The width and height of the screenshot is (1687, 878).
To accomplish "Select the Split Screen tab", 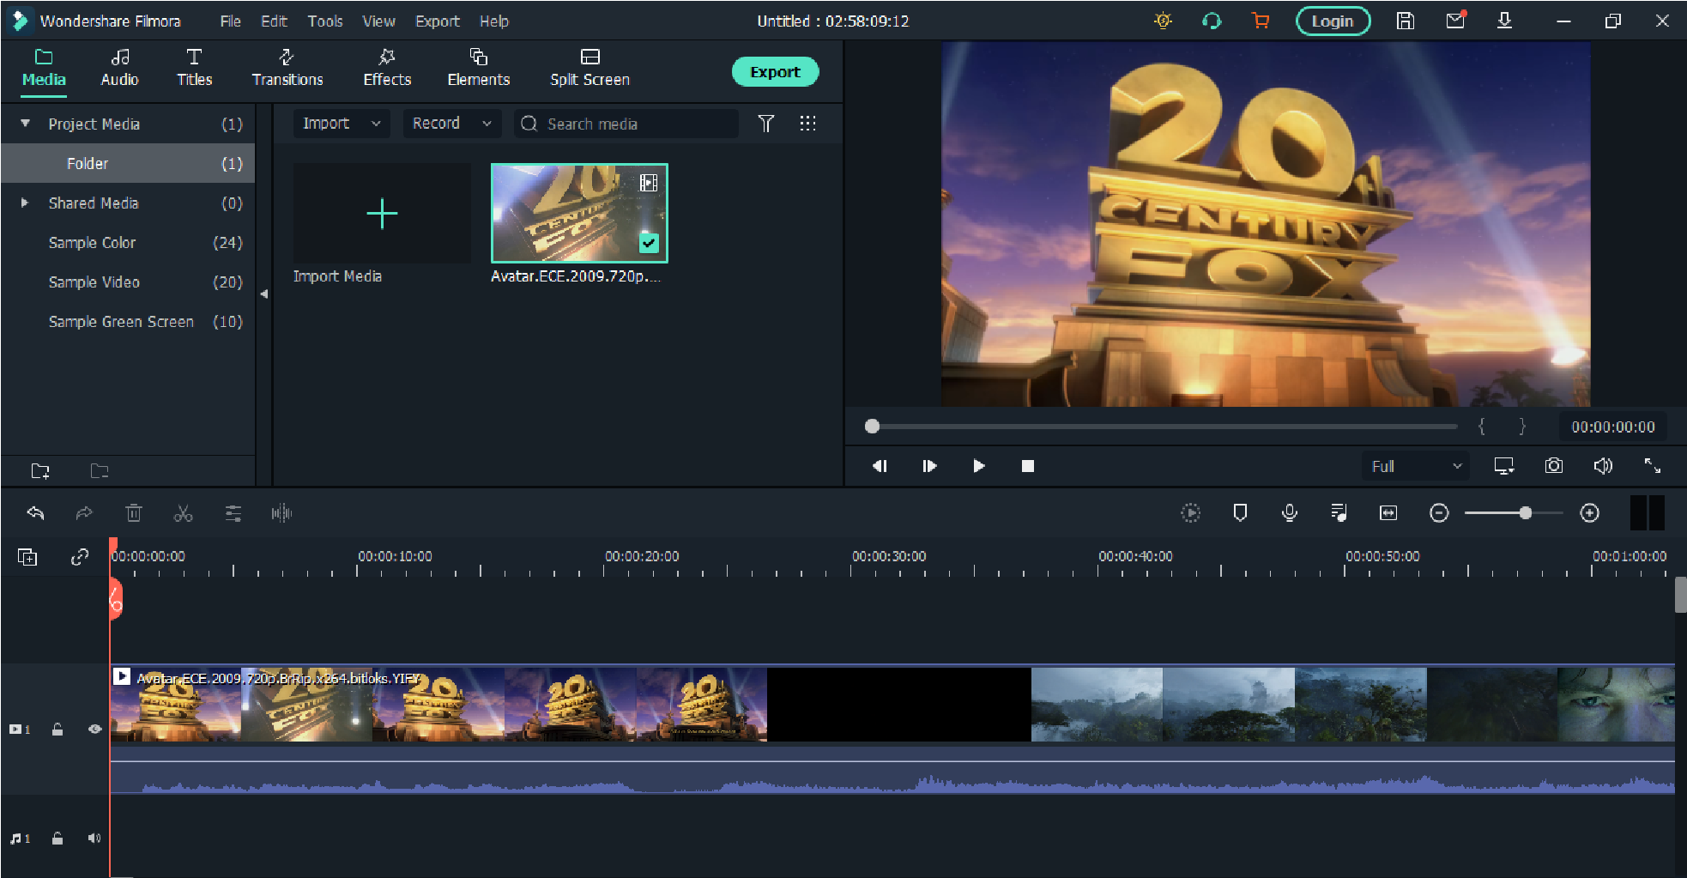I will pos(590,68).
